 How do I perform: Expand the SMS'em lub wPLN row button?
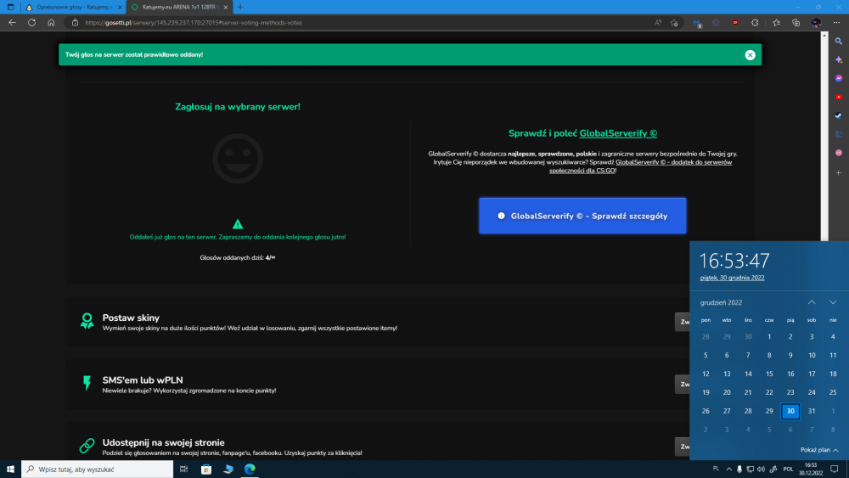pyautogui.click(x=683, y=384)
